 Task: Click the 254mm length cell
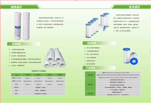(x=27, y=84)
